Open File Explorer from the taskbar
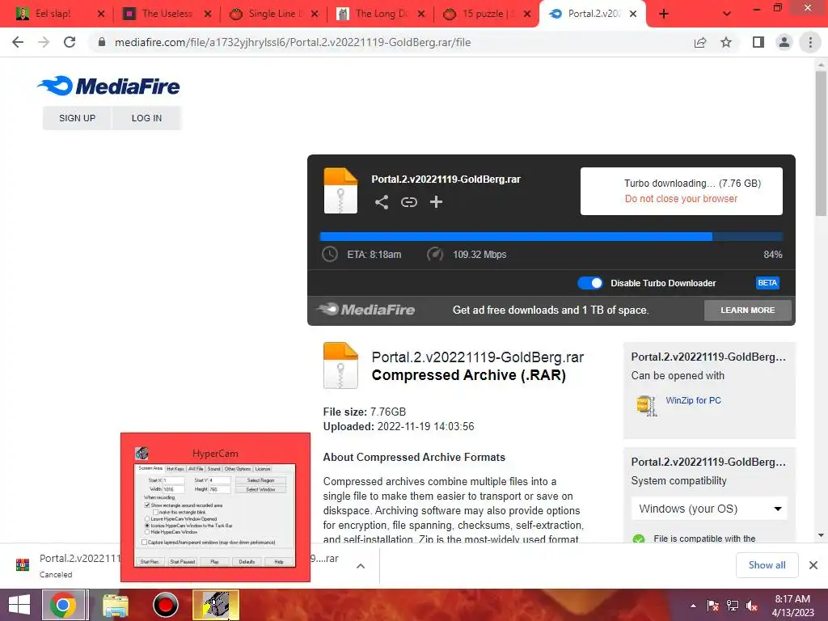Viewport: 828px width, 621px height. 115,605
